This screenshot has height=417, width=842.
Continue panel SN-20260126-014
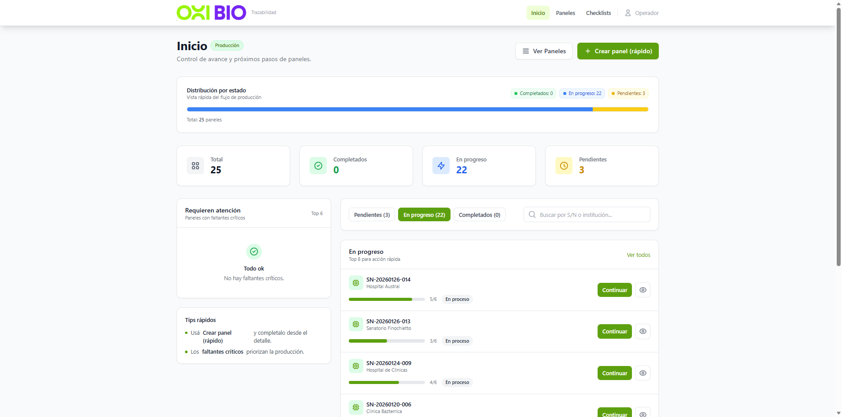[x=615, y=290]
